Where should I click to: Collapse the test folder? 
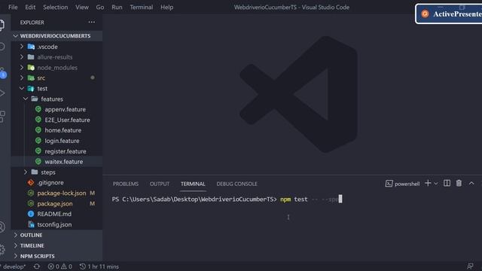pos(22,89)
